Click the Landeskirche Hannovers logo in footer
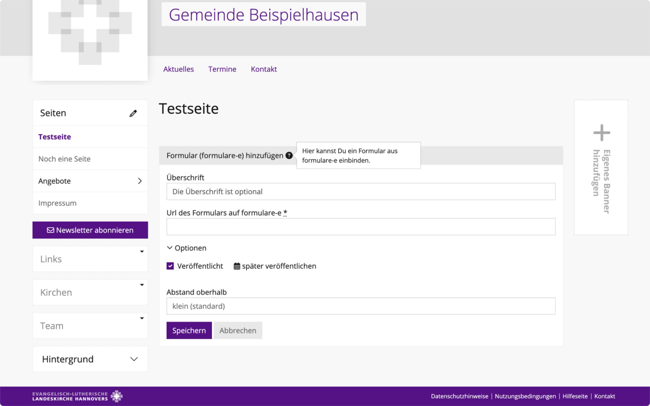 (78, 396)
